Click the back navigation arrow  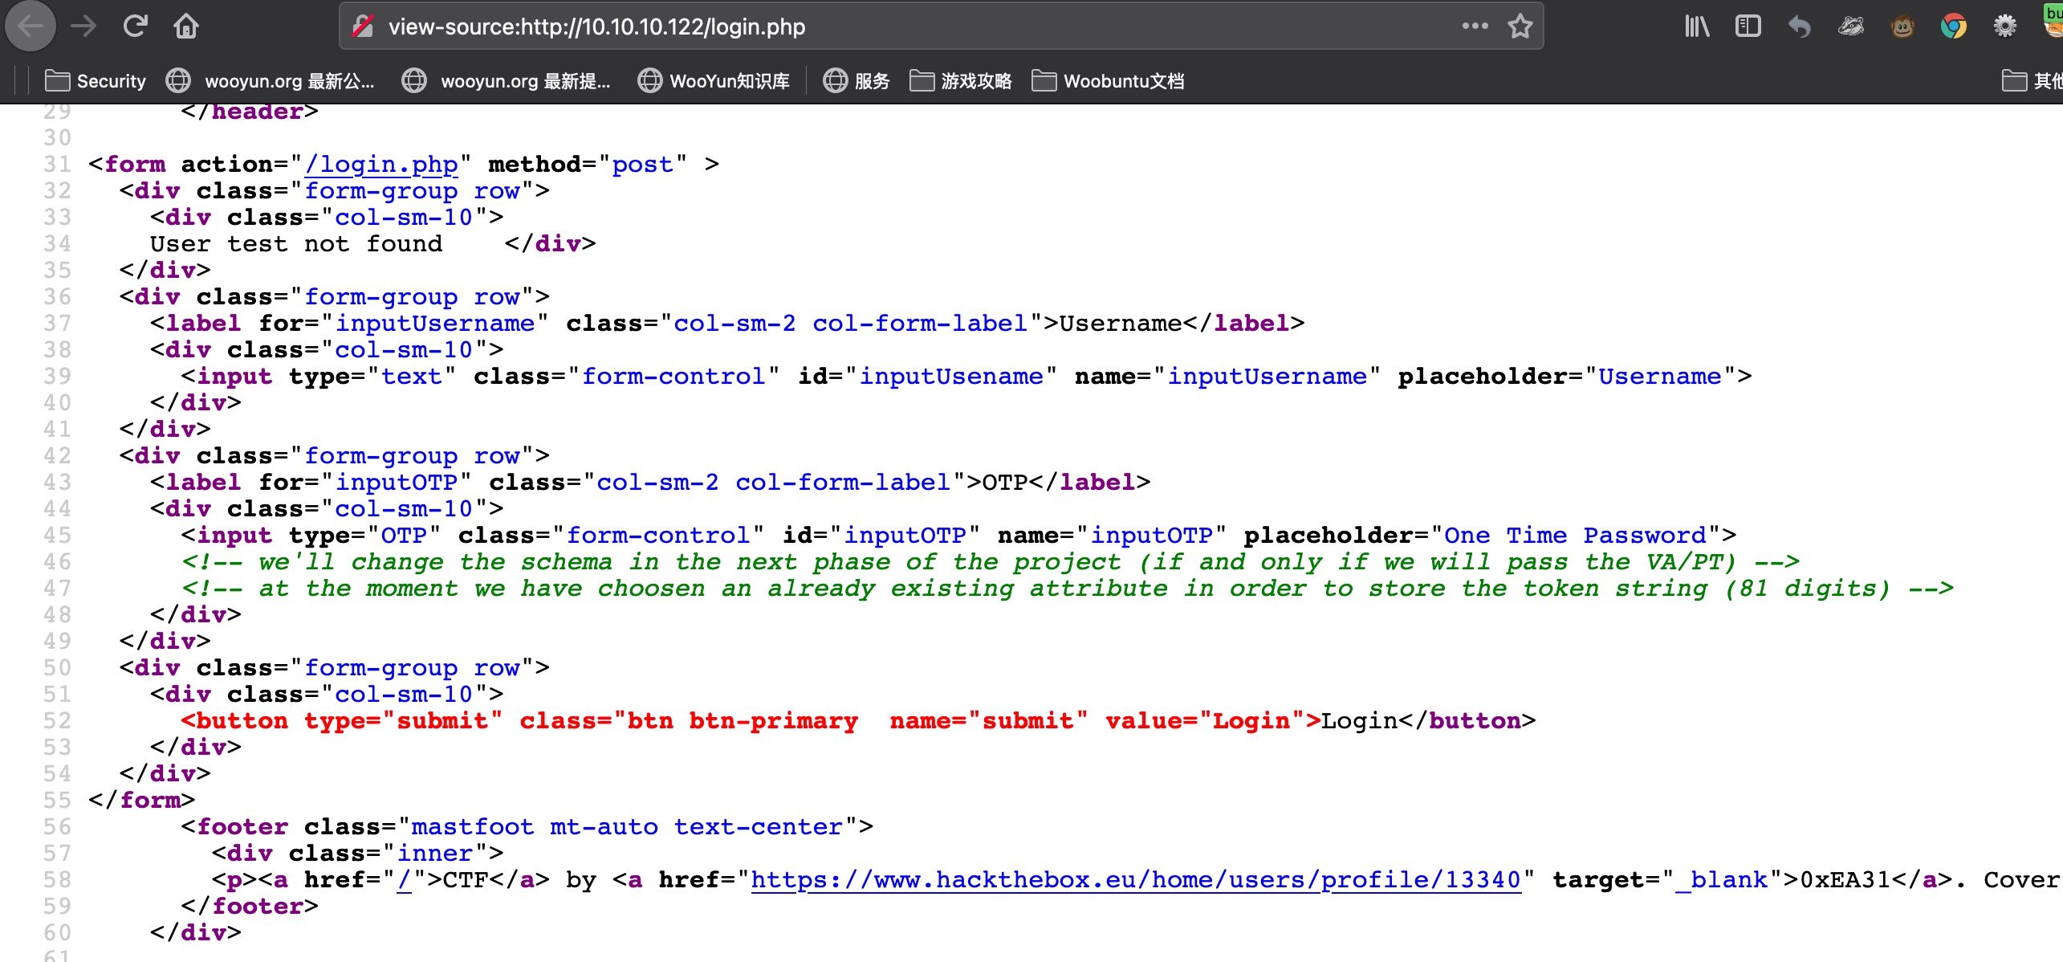[31, 26]
